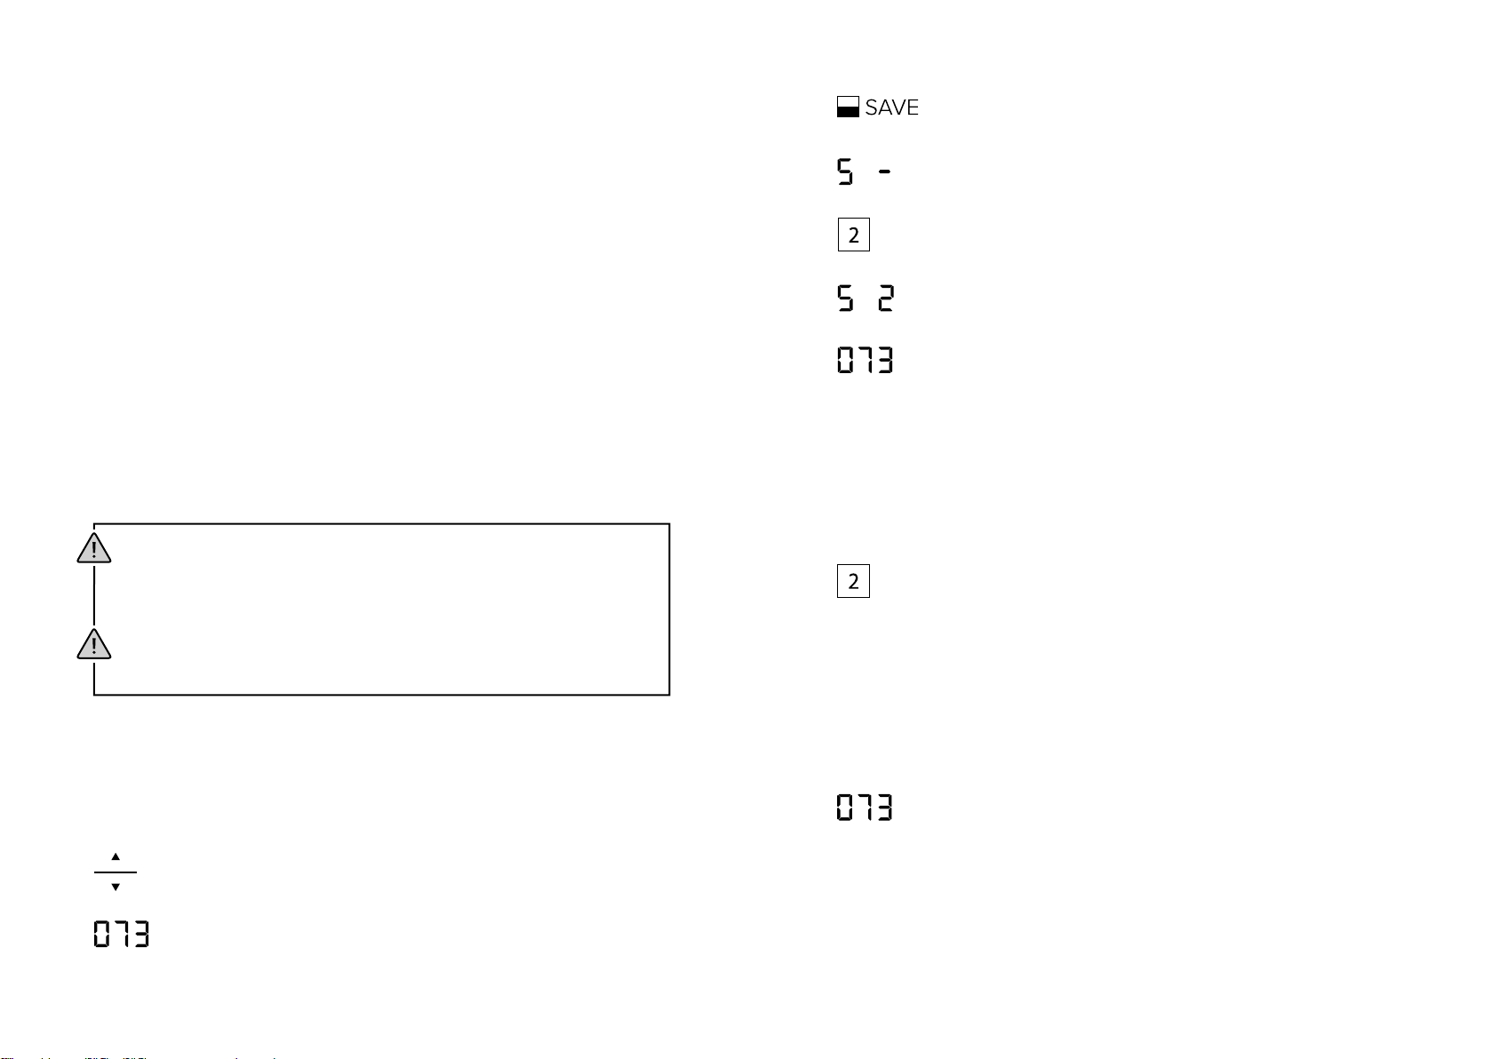Click the upper warning triangle icon
1492x1059 pixels.
pos(94,548)
